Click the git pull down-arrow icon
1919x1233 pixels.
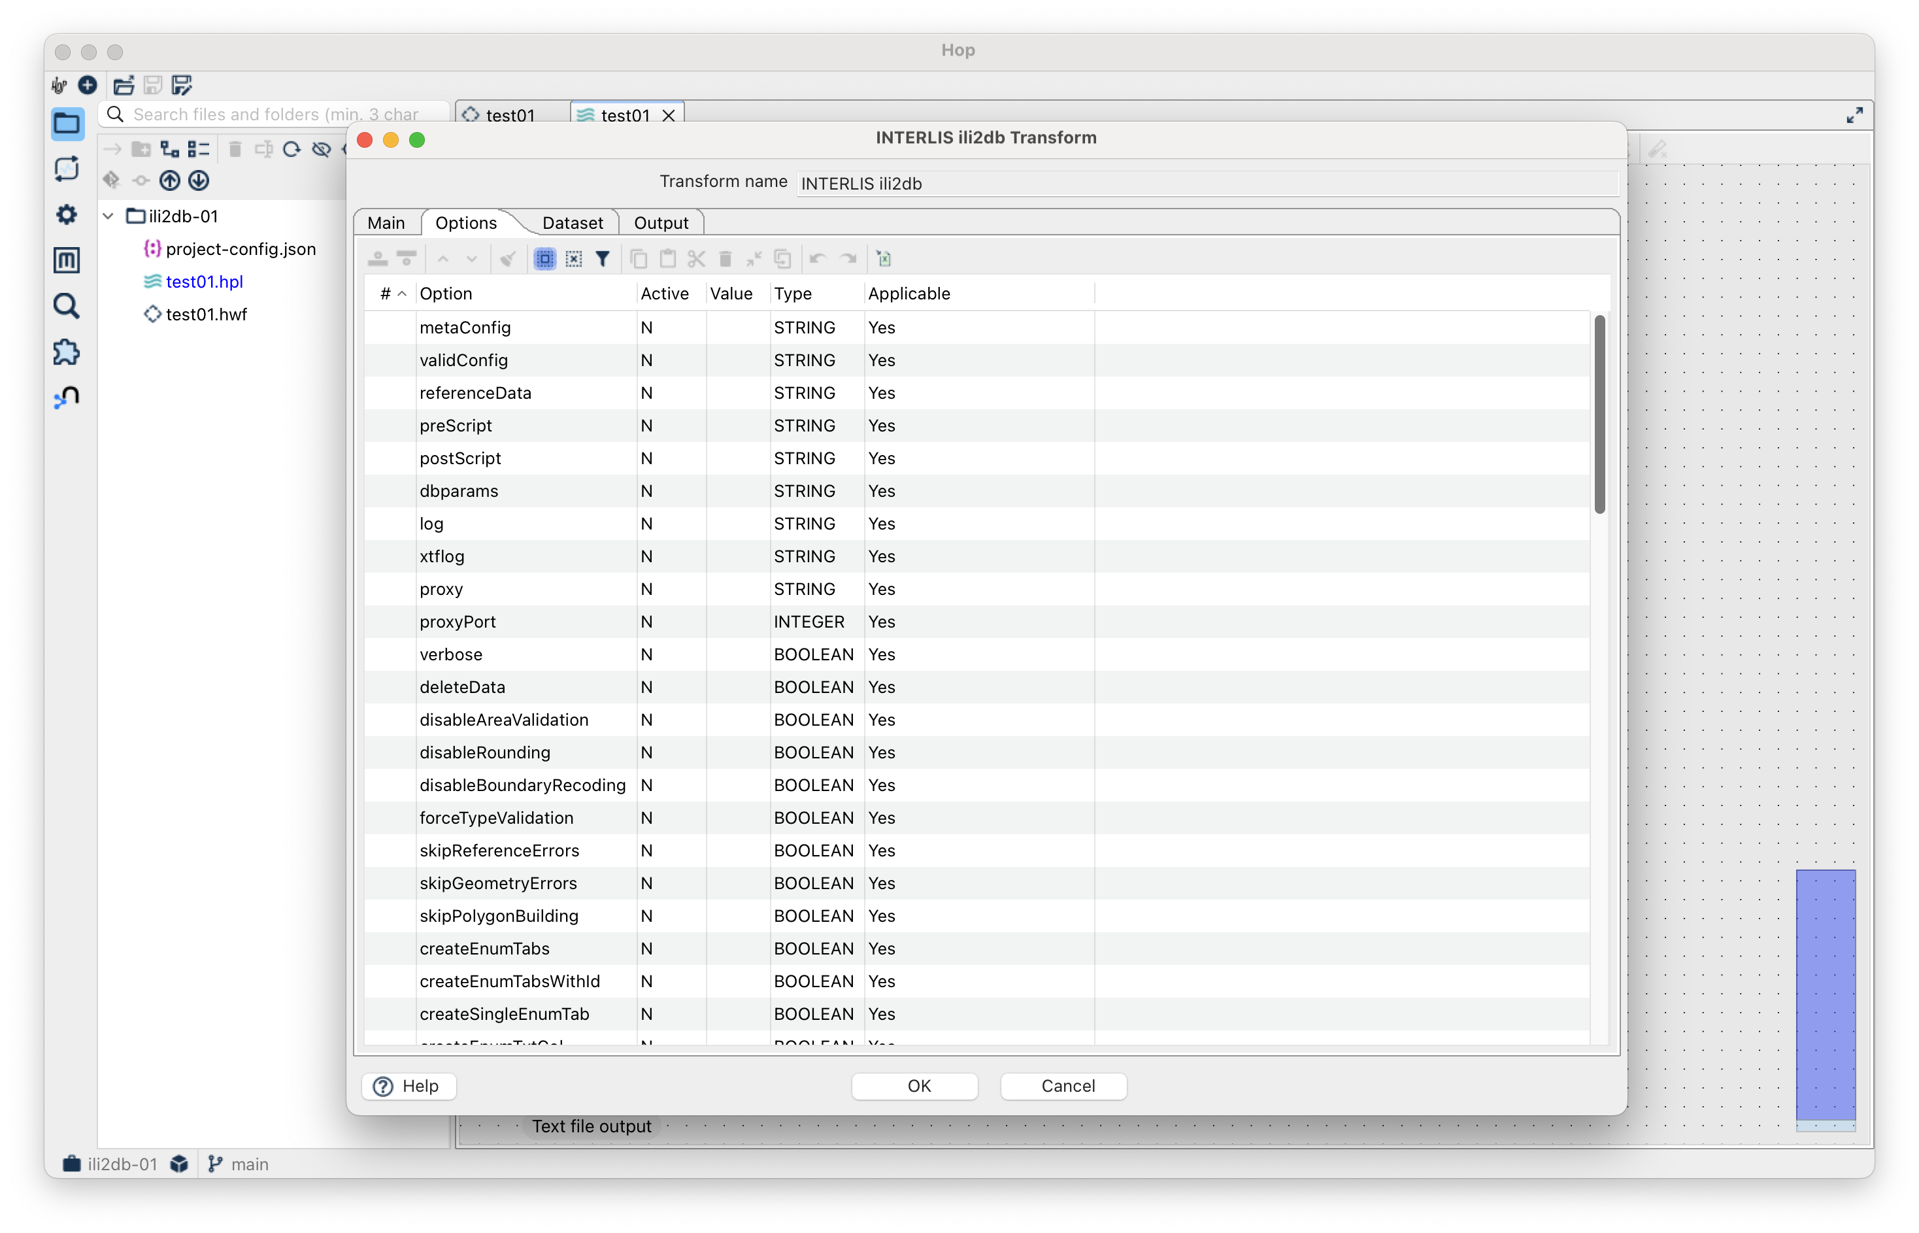[199, 181]
